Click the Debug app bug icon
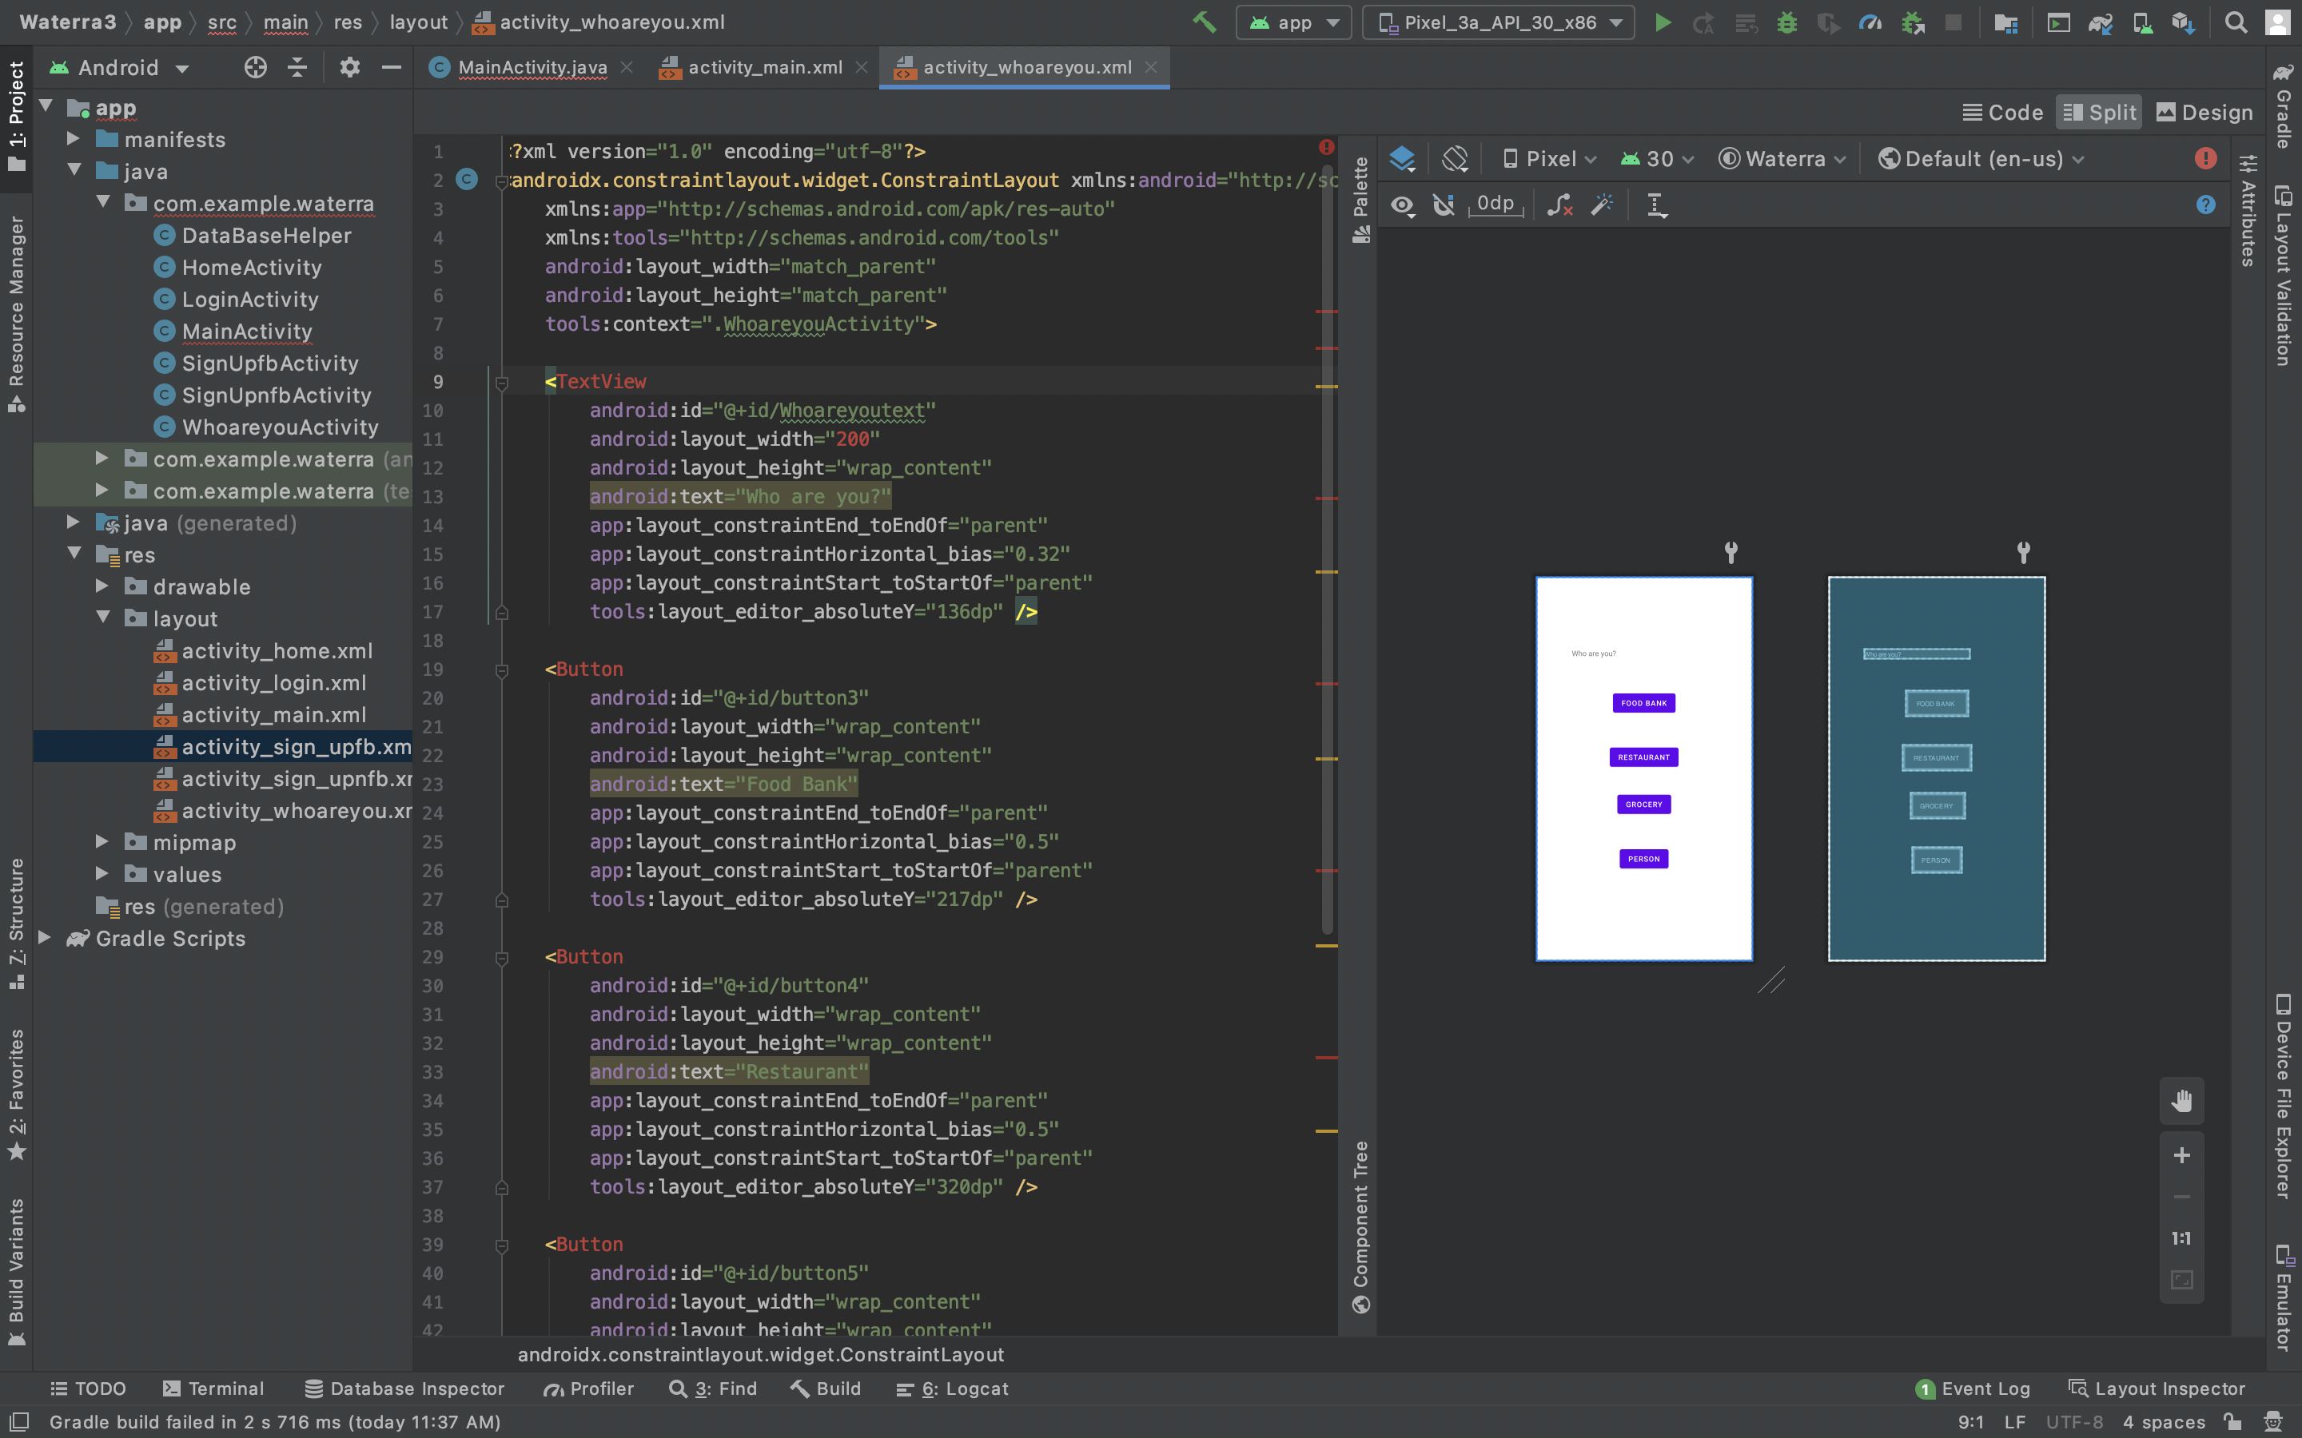The image size is (2302, 1438). pos(1786,23)
